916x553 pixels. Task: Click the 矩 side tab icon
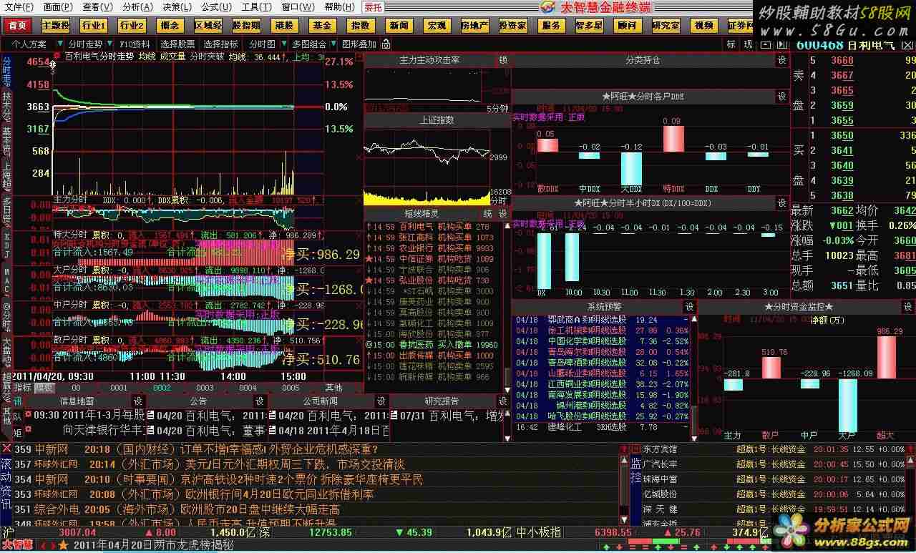17,432
